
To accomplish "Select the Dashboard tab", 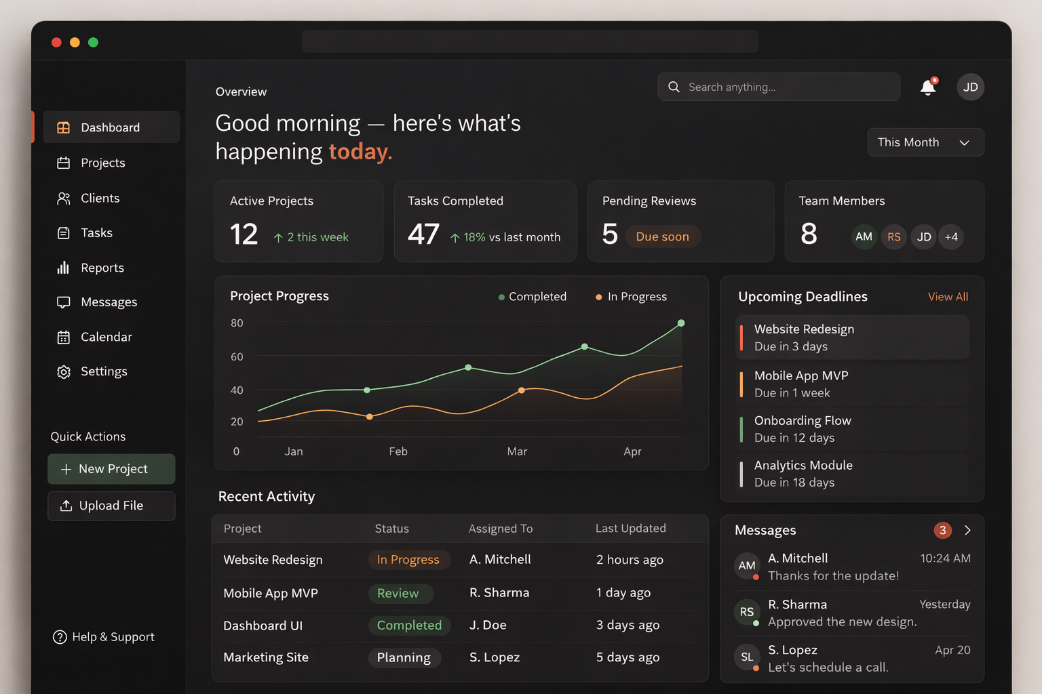I will tap(110, 127).
